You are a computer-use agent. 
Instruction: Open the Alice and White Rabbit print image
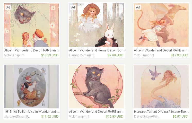[96, 25]
